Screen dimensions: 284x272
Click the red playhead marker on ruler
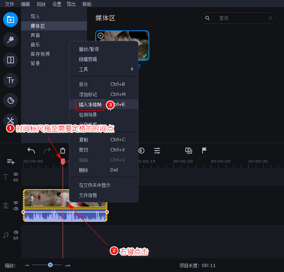click(x=63, y=161)
